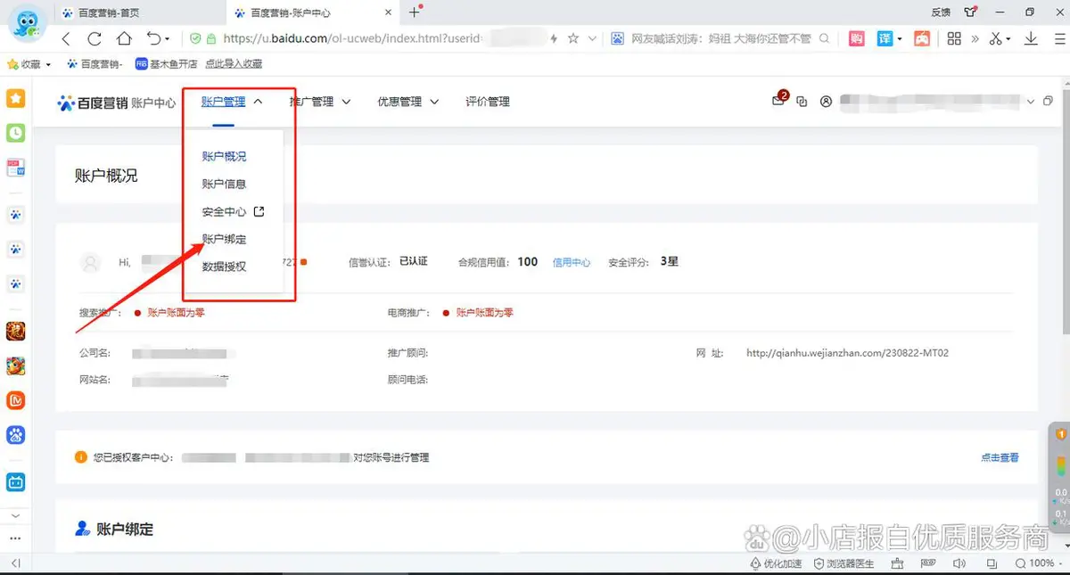
Task: Click the 100% zoom control in status bar
Action: pos(1035,563)
